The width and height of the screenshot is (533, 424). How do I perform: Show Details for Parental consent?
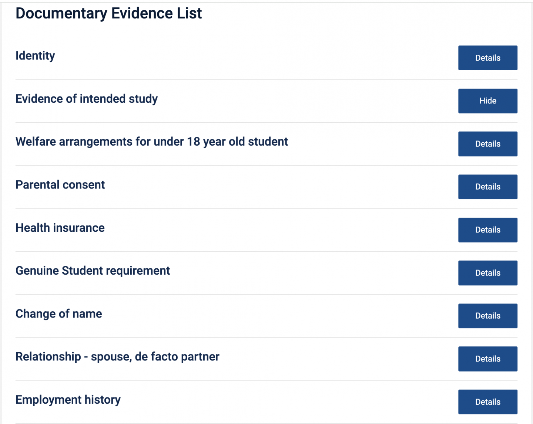487,187
